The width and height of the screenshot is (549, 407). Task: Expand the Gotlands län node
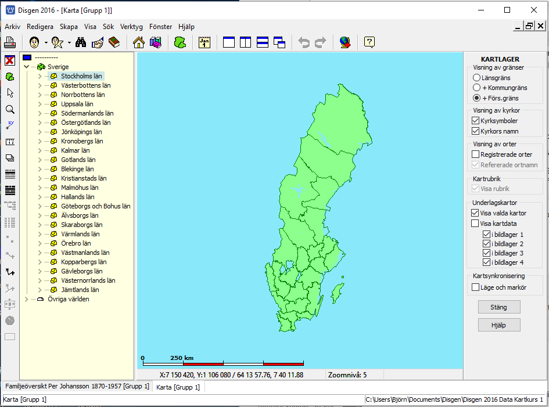coord(40,160)
